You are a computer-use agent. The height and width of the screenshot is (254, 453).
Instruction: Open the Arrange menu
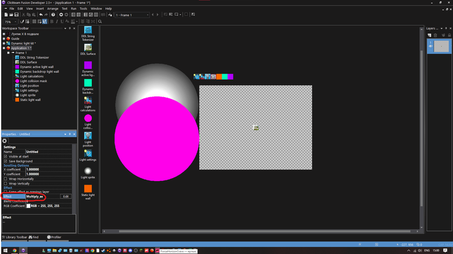53,8
